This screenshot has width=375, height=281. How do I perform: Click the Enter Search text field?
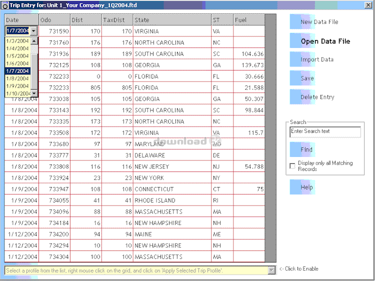click(325, 132)
